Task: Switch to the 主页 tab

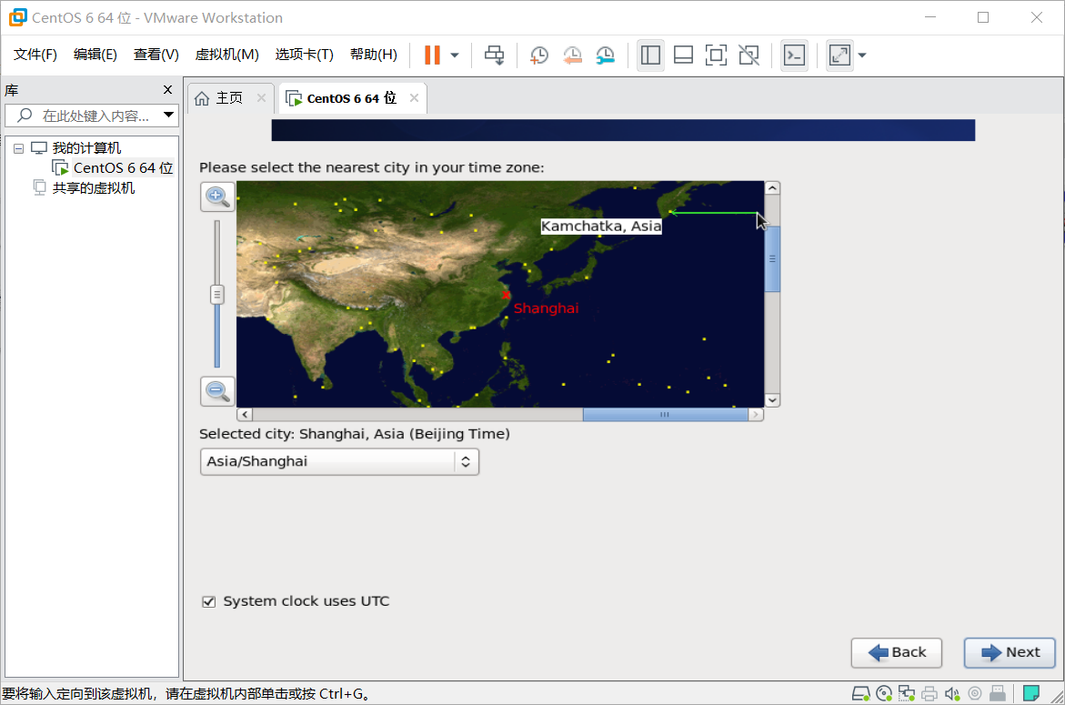Action: [229, 98]
